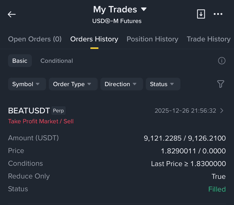Tap the order timestamp 2025-12-26 21:56:32
This screenshot has width=234, height=205.
(185, 111)
